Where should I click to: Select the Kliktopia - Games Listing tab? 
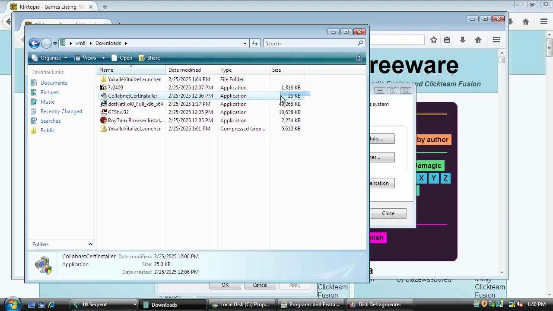pyautogui.click(x=51, y=7)
